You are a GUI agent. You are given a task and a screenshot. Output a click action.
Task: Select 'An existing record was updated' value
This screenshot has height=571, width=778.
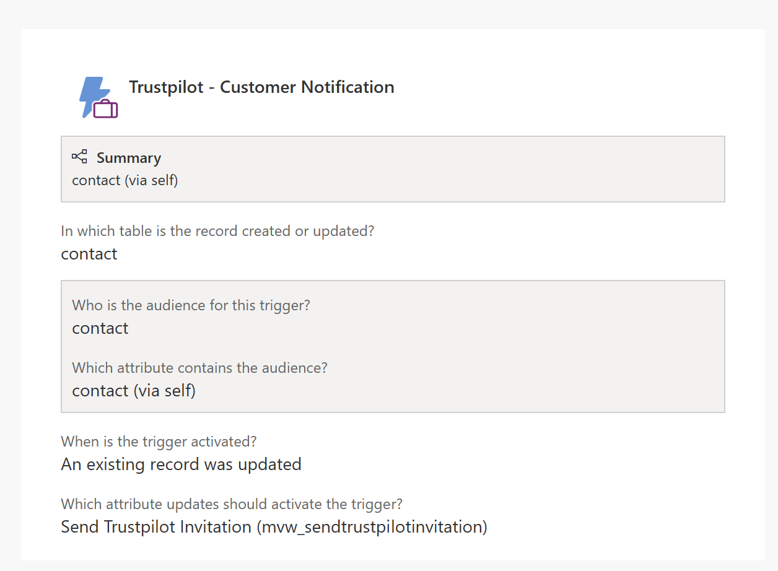(x=181, y=464)
